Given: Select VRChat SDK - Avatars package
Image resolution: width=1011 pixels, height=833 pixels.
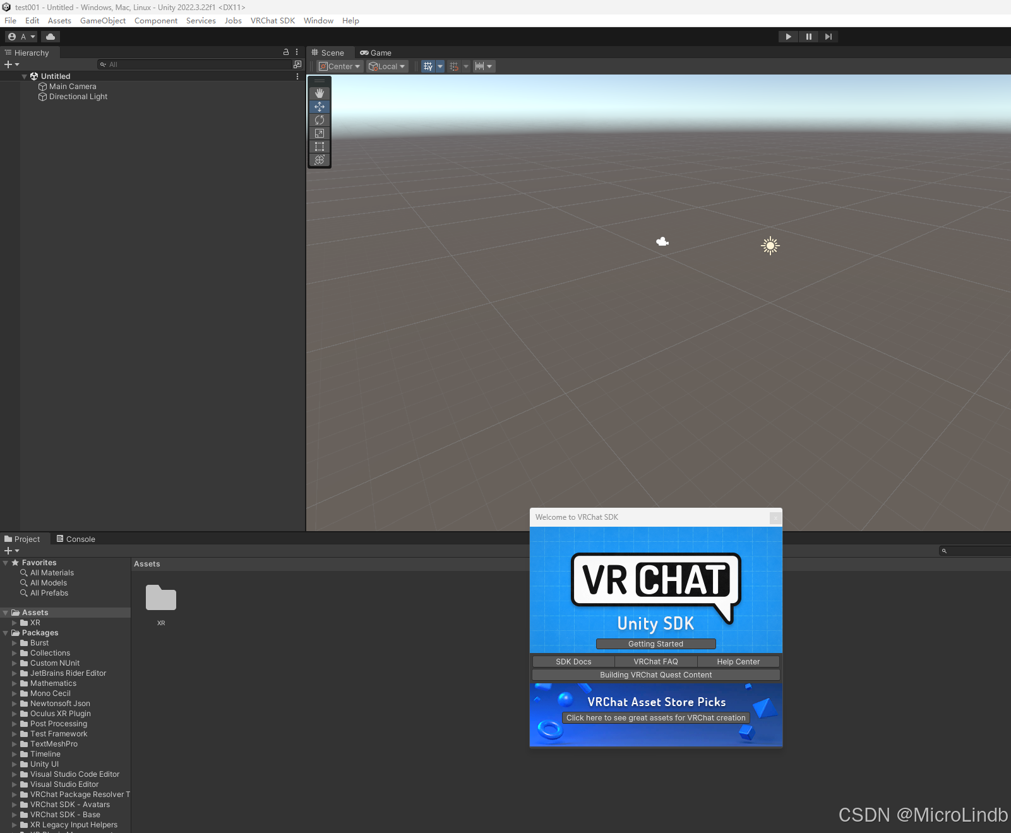Looking at the screenshot, I should [70, 805].
